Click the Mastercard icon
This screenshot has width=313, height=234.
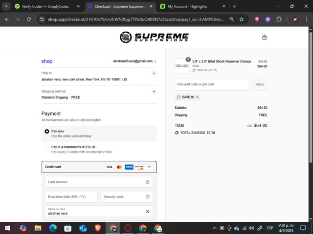119,167
